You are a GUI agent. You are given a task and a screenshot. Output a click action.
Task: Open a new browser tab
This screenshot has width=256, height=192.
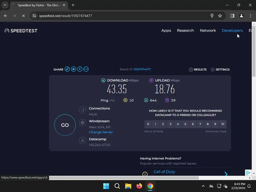point(73,5)
